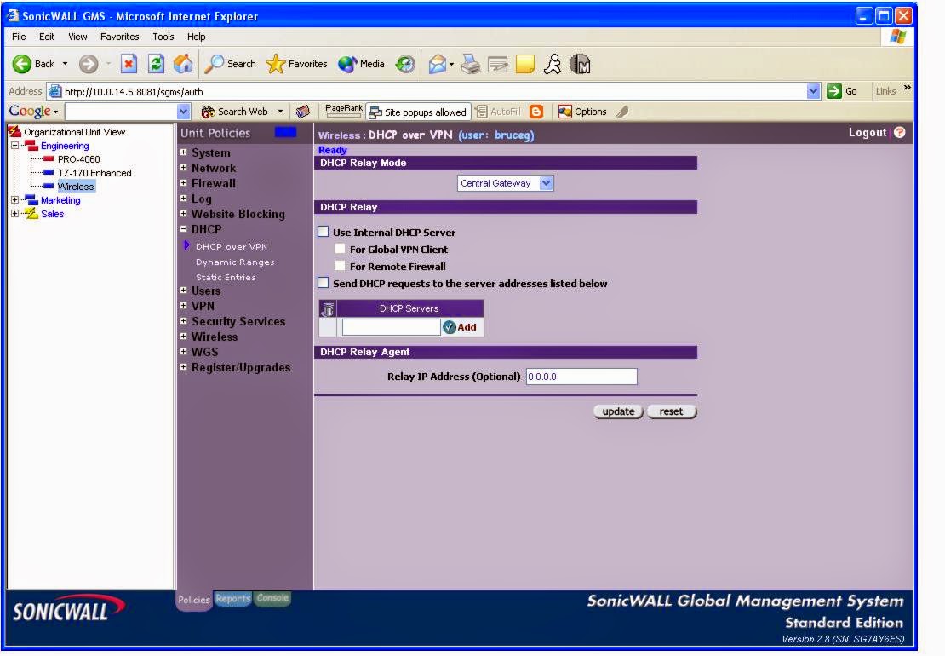This screenshot has height=656, width=945.
Task: Click the Go arrow button
Action: [x=842, y=91]
